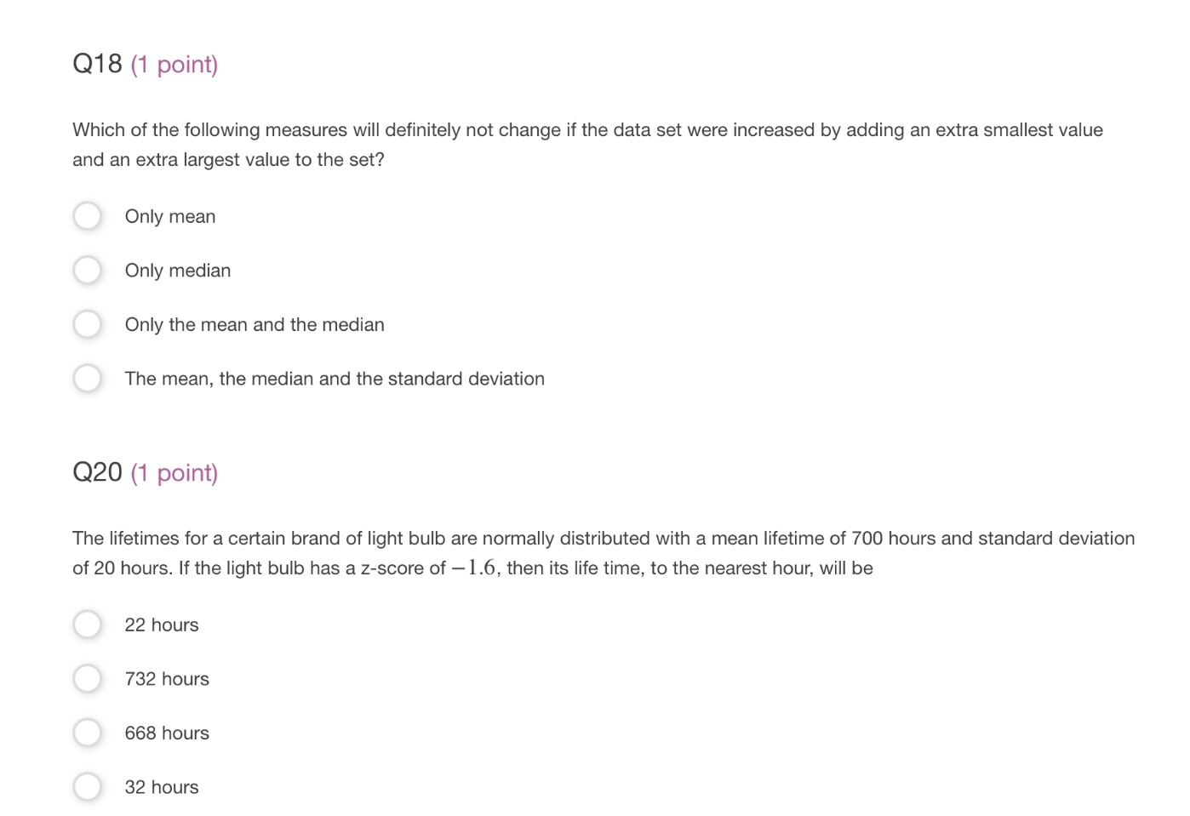Select the "732 hours" radio button
Screen dimensions: 1190x816
[x=87, y=678]
